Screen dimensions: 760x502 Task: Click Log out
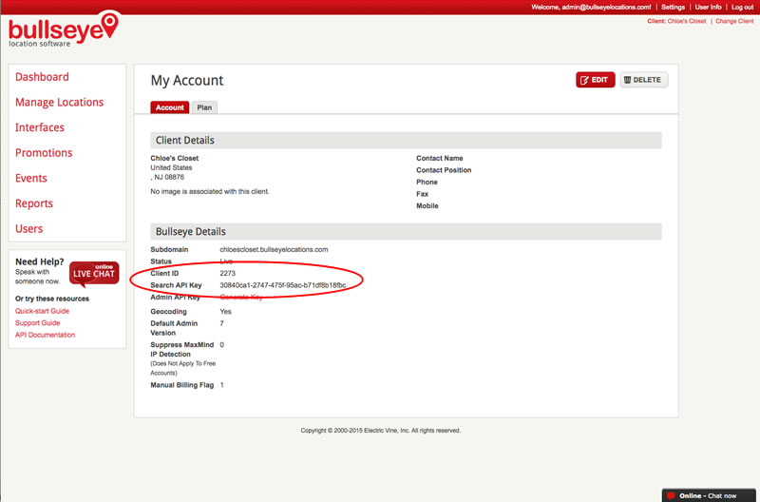[x=743, y=7]
